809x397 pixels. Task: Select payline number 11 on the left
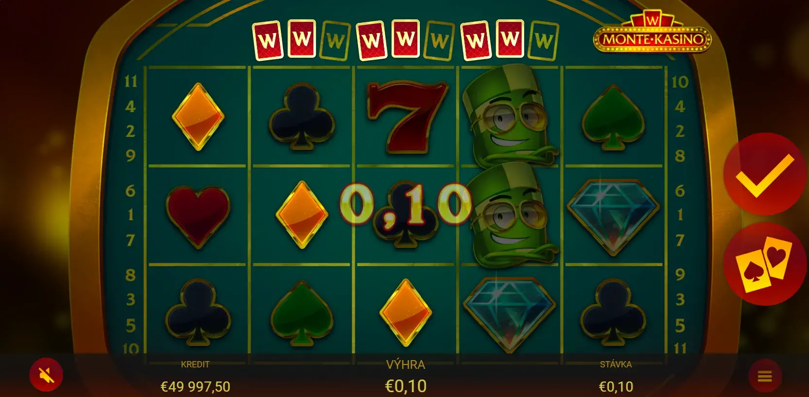tap(131, 81)
